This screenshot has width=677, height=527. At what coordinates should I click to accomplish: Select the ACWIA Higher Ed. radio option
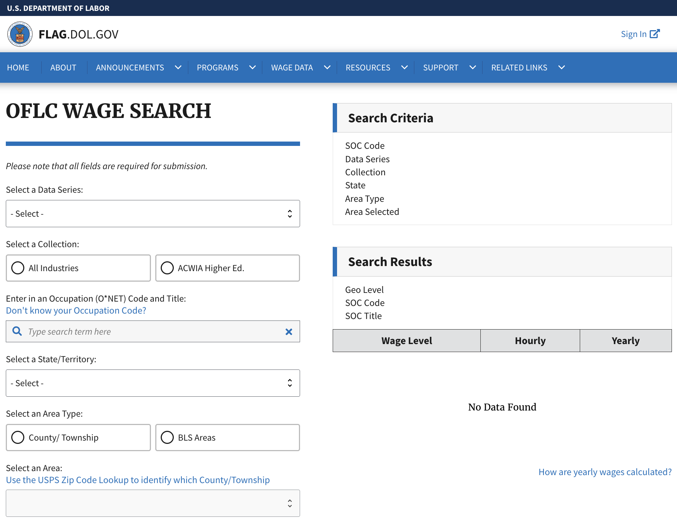167,268
